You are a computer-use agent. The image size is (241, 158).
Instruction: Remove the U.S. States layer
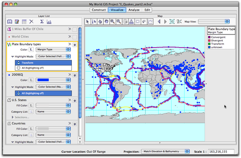pos(70,100)
